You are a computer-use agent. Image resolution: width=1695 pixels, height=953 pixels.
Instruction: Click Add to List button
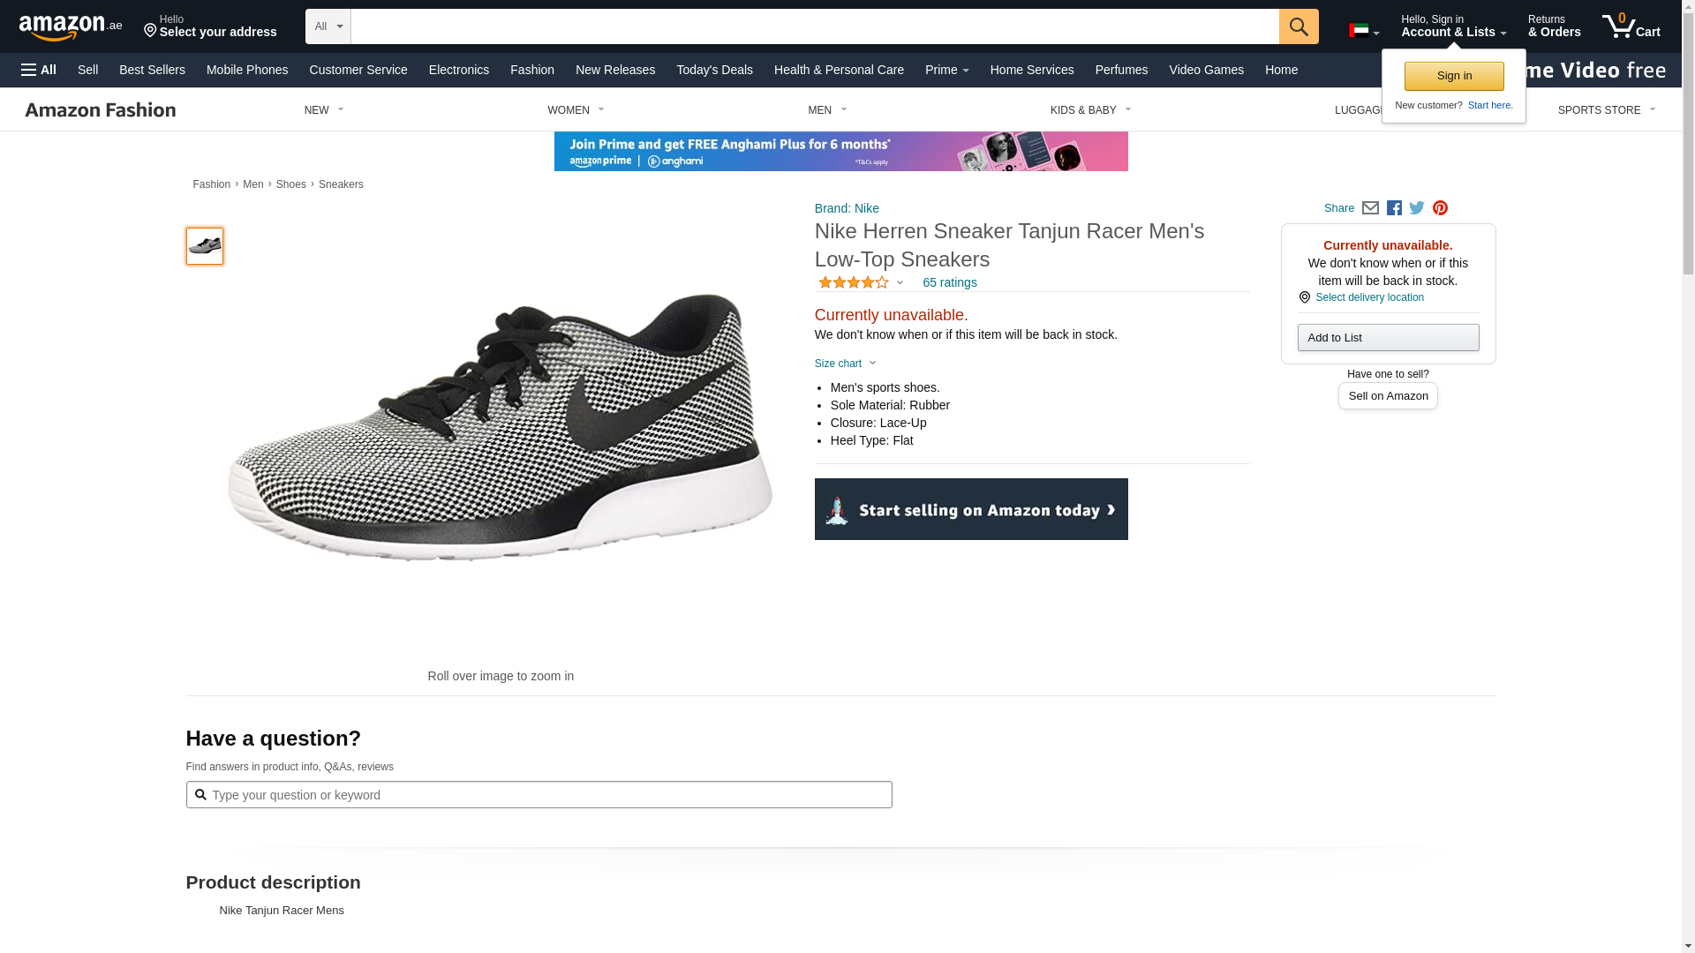coord(1388,338)
